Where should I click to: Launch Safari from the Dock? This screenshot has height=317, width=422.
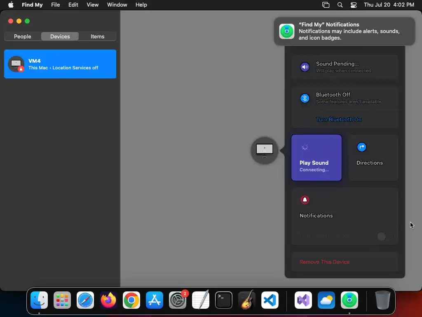[85, 300]
